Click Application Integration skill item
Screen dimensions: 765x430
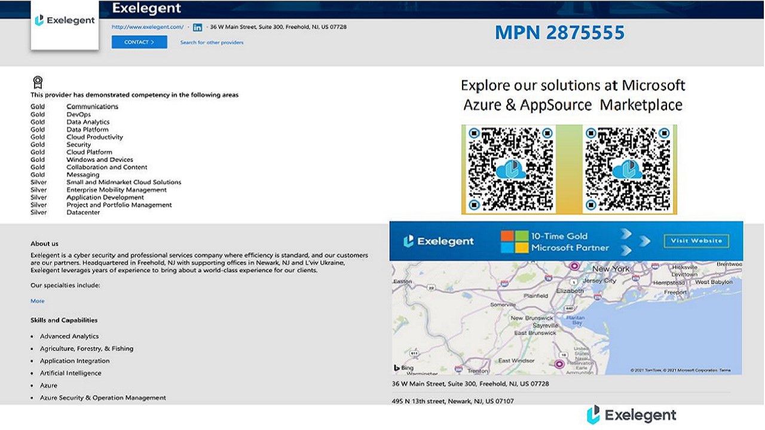(75, 361)
